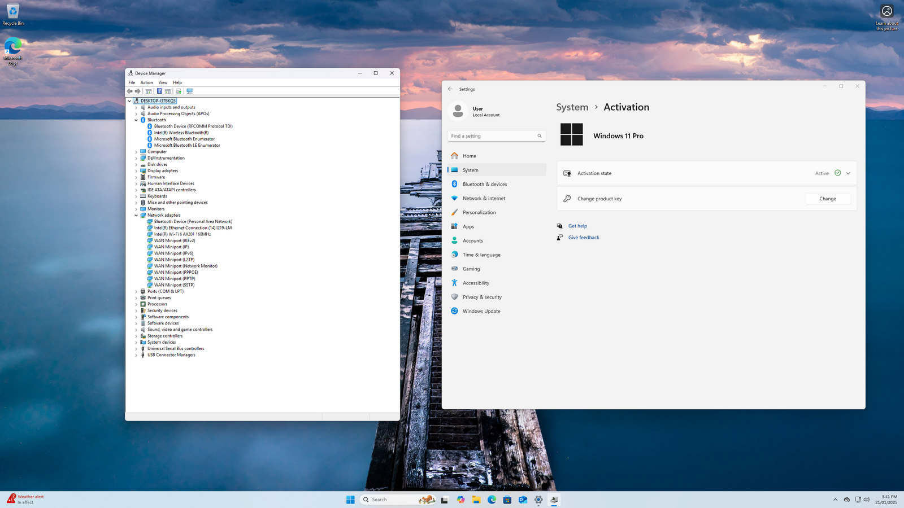The height and width of the screenshot is (508, 904).
Task: Expand Audio inputs and outputs category
Action: coord(136,107)
